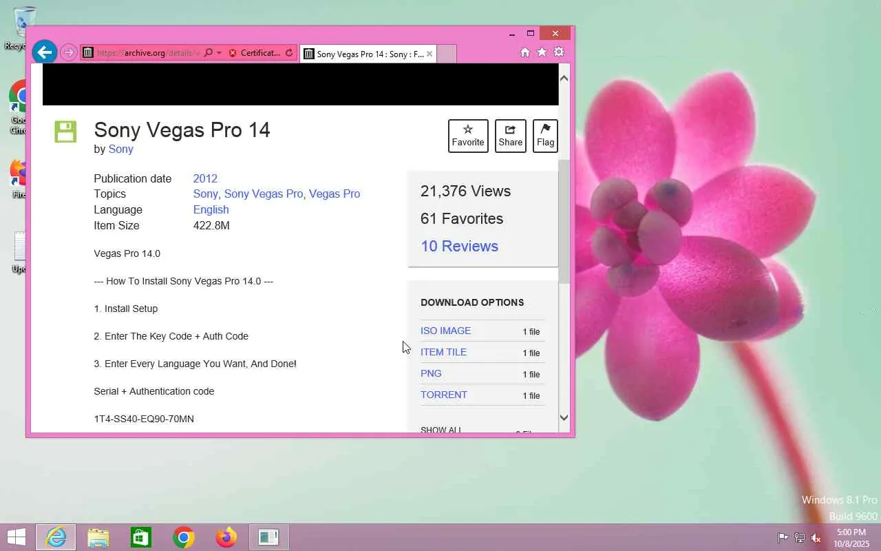Favorite this item with the star button

468,136
